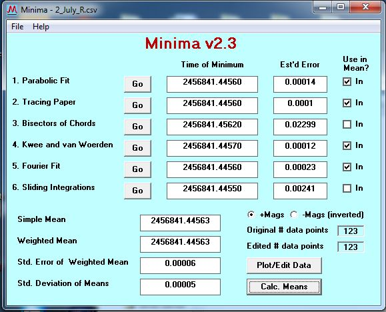Click the Calc. Means button

point(284,287)
